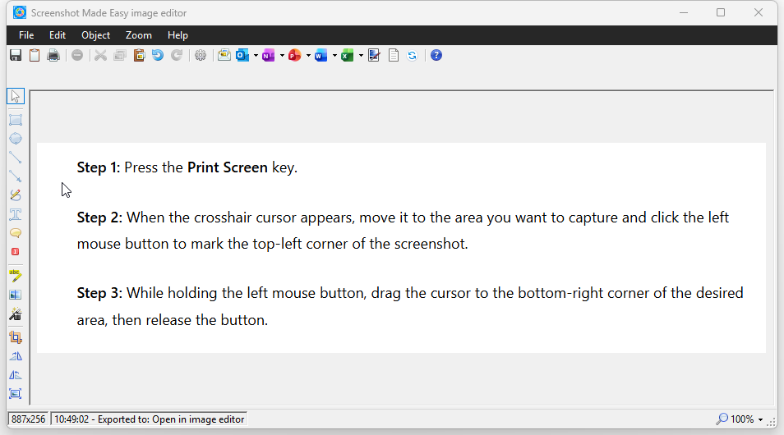Open the Object menu
This screenshot has height=435, width=784.
click(95, 35)
